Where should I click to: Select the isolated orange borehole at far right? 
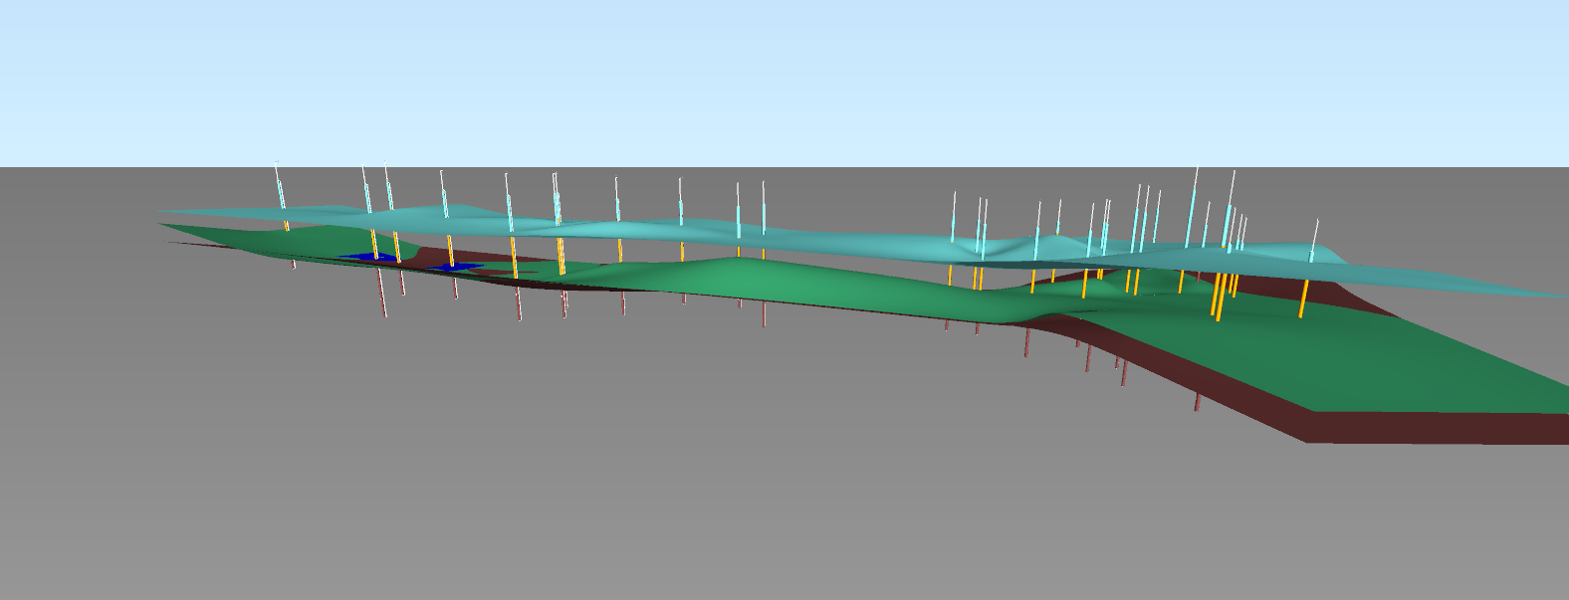tap(1302, 299)
